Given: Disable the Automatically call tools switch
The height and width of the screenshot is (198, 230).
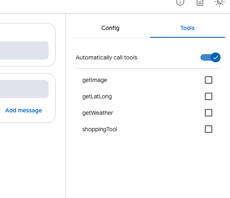Looking at the screenshot, I should 210,57.
